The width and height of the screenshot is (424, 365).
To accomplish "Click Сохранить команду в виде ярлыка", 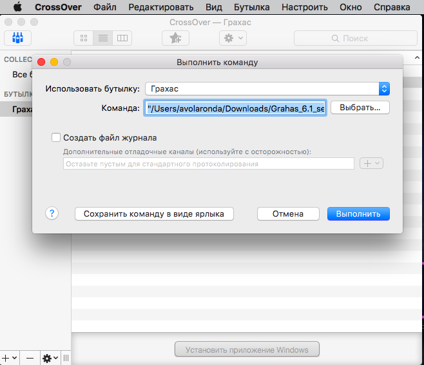I will (154, 213).
